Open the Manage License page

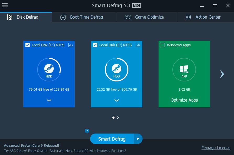point(216,147)
